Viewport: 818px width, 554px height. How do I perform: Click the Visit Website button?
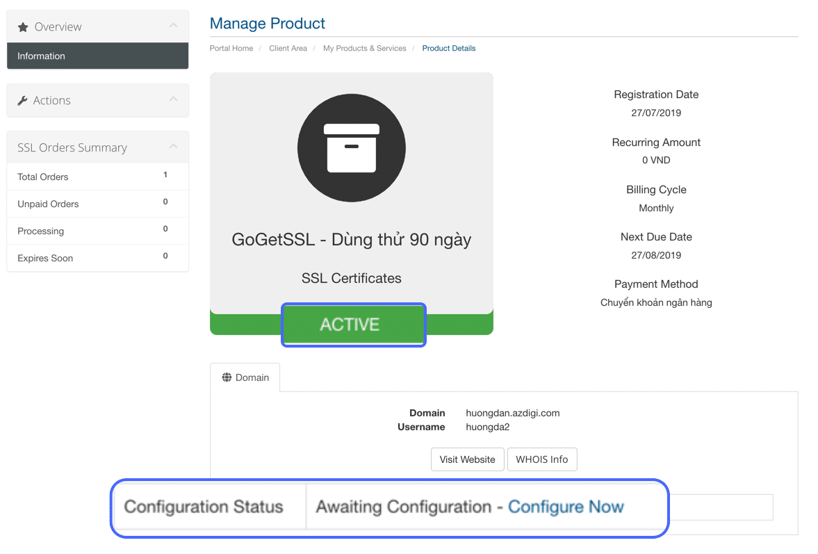(467, 459)
